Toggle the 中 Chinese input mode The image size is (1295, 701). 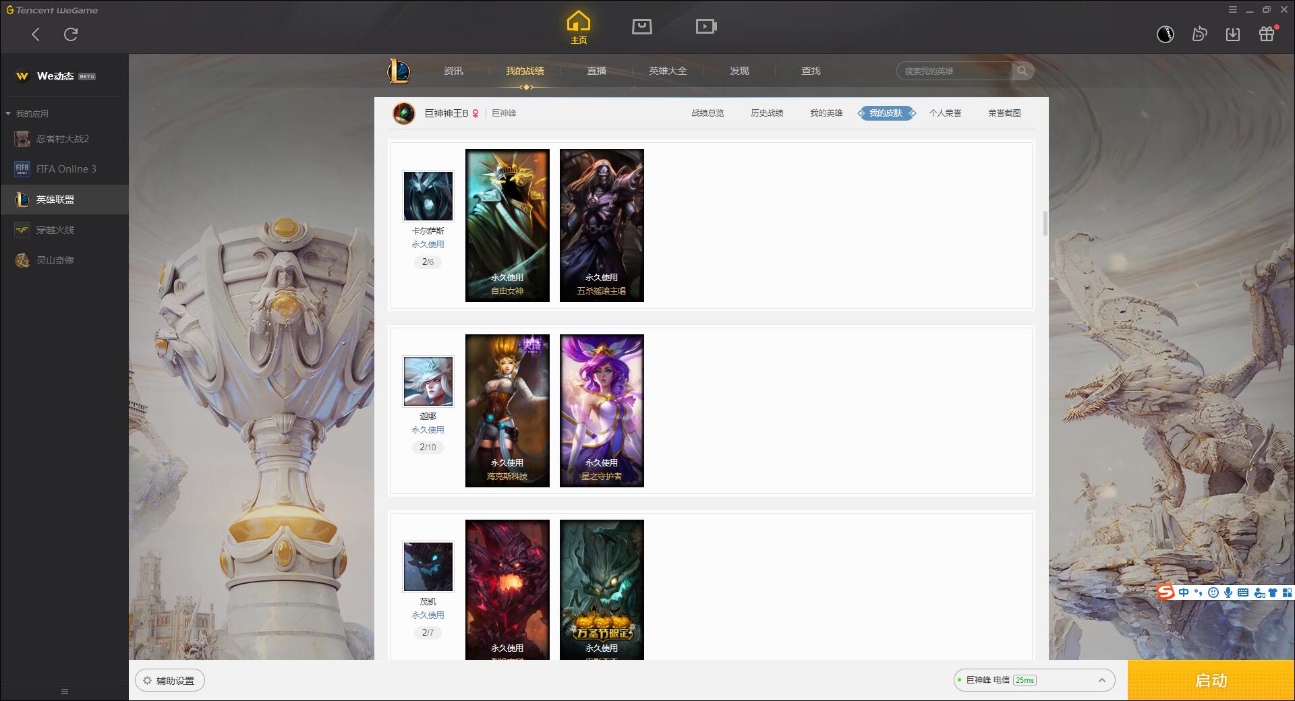coord(1184,592)
